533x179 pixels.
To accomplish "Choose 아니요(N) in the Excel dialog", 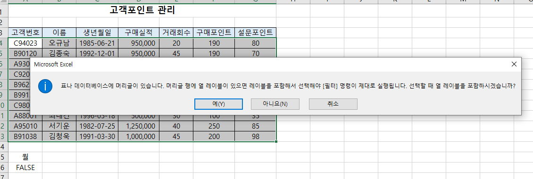I will pyautogui.click(x=275, y=104).
